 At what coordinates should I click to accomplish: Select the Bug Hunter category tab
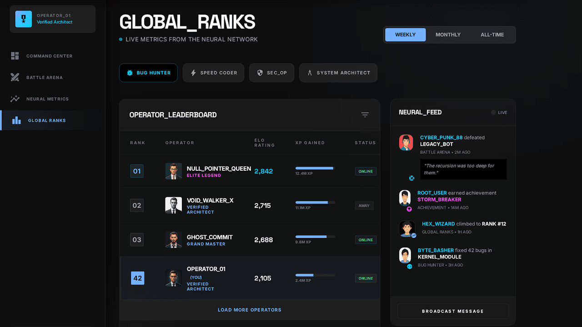[148, 73]
